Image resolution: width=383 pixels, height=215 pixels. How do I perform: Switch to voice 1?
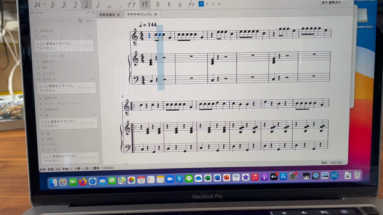click(x=201, y=4)
